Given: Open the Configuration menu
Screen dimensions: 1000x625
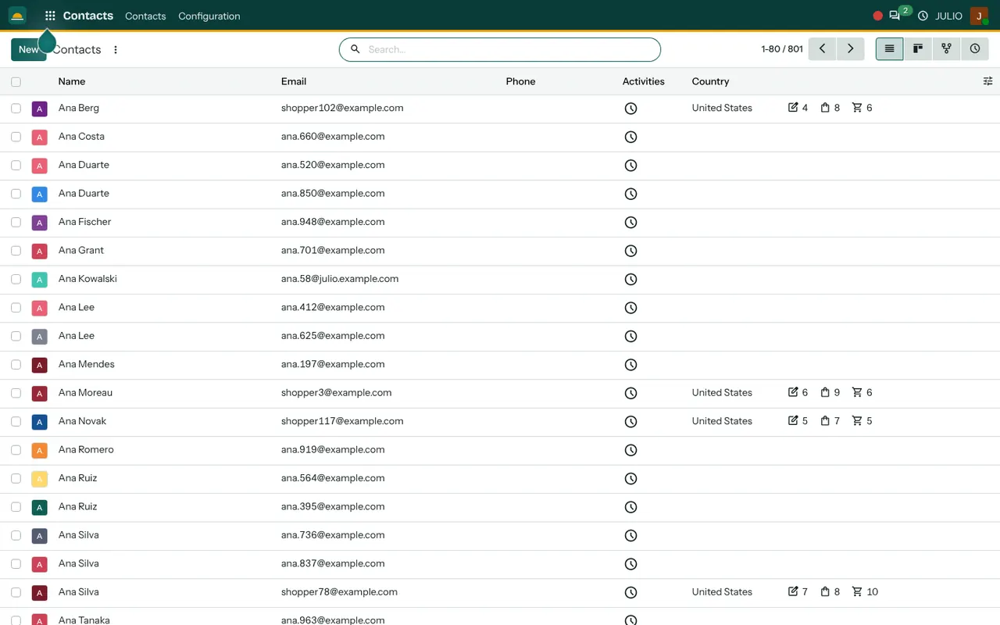Looking at the screenshot, I should [x=209, y=16].
